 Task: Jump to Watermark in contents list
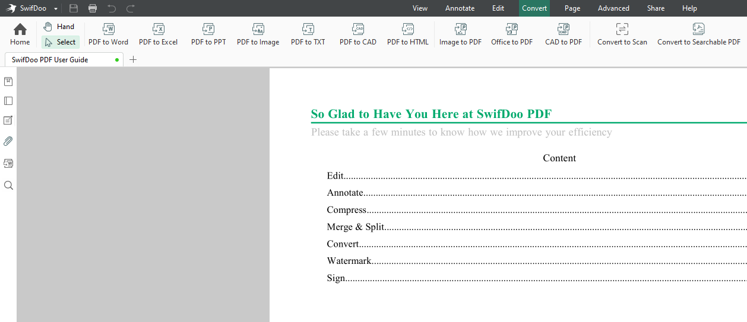pyautogui.click(x=537, y=261)
